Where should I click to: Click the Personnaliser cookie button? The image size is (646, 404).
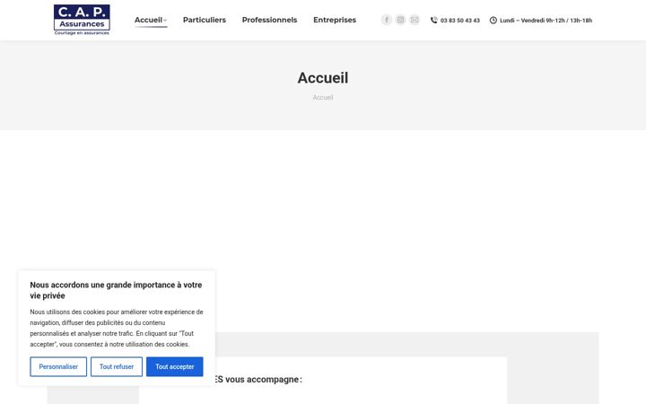[58, 366]
